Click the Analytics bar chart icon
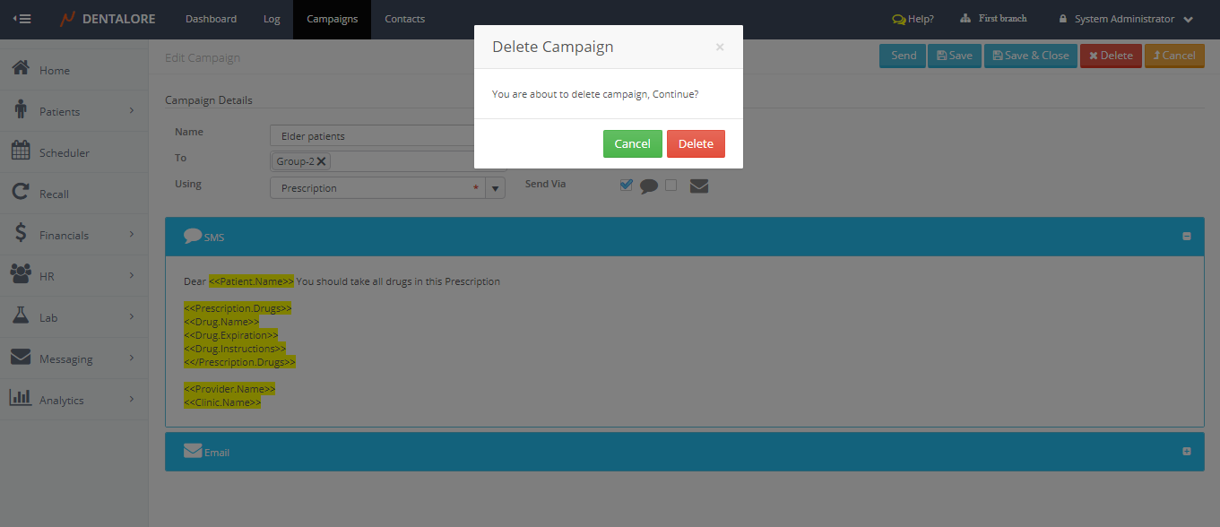 tap(20, 399)
